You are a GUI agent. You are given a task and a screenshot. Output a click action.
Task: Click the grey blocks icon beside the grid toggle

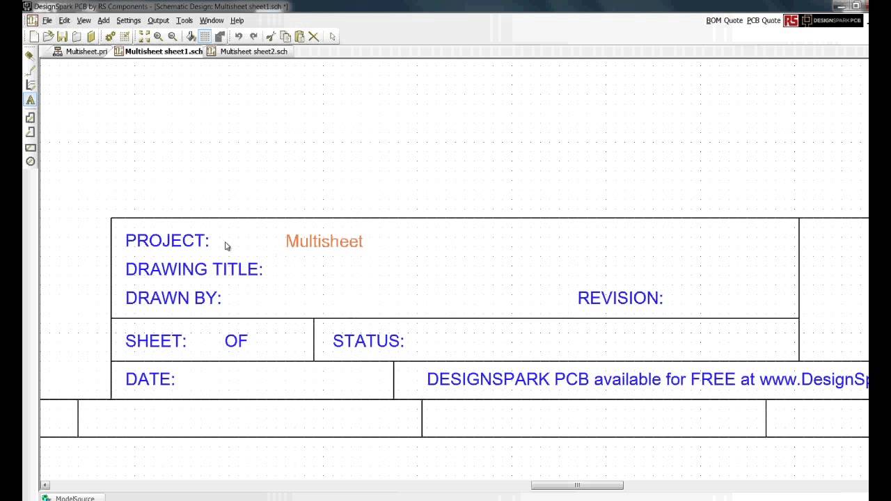coord(219,37)
